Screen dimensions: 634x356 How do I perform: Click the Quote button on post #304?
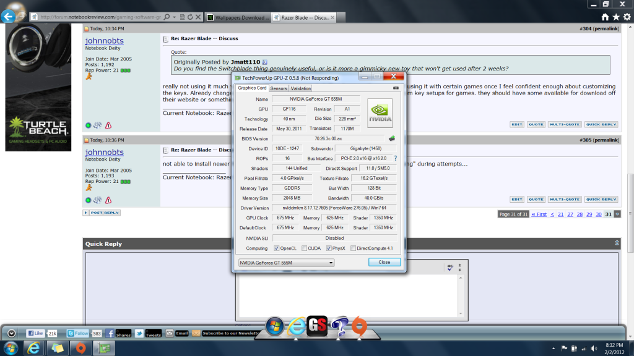[536, 124]
